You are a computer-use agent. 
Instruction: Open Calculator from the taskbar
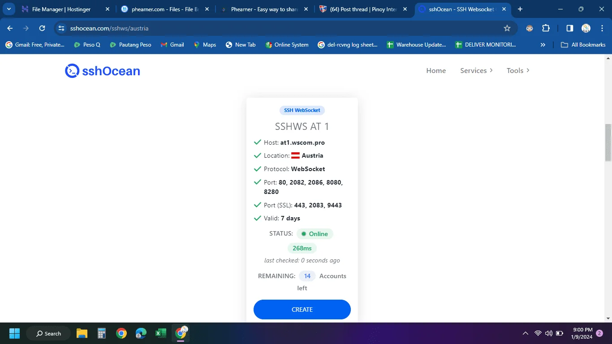coord(102,333)
